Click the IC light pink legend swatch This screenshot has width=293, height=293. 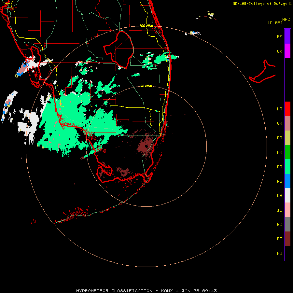pyautogui.click(x=287, y=210)
